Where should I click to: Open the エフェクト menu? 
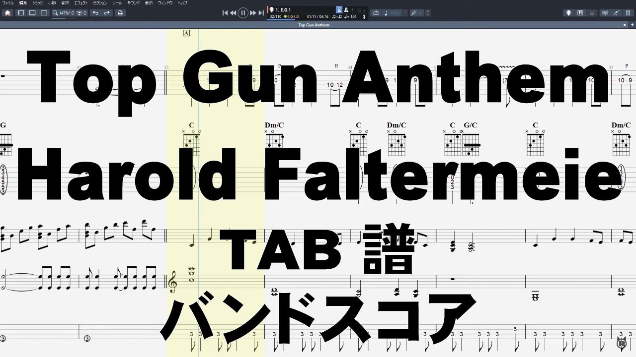pyautogui.click(x=81, y=2)
